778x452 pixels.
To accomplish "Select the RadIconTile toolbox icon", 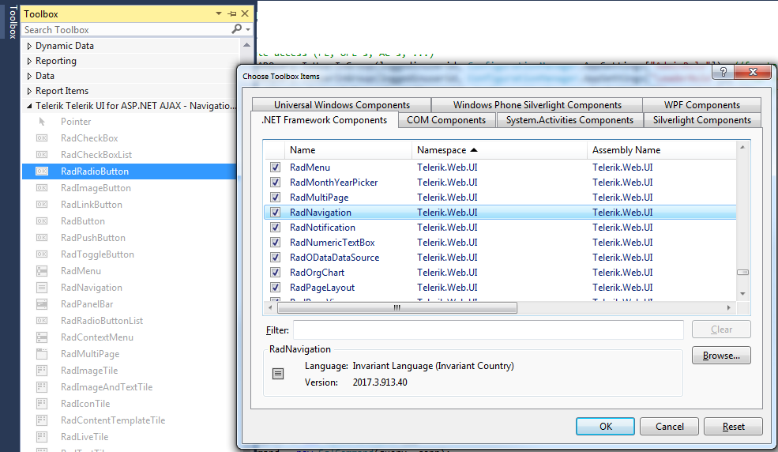I will tap(42, 403).
